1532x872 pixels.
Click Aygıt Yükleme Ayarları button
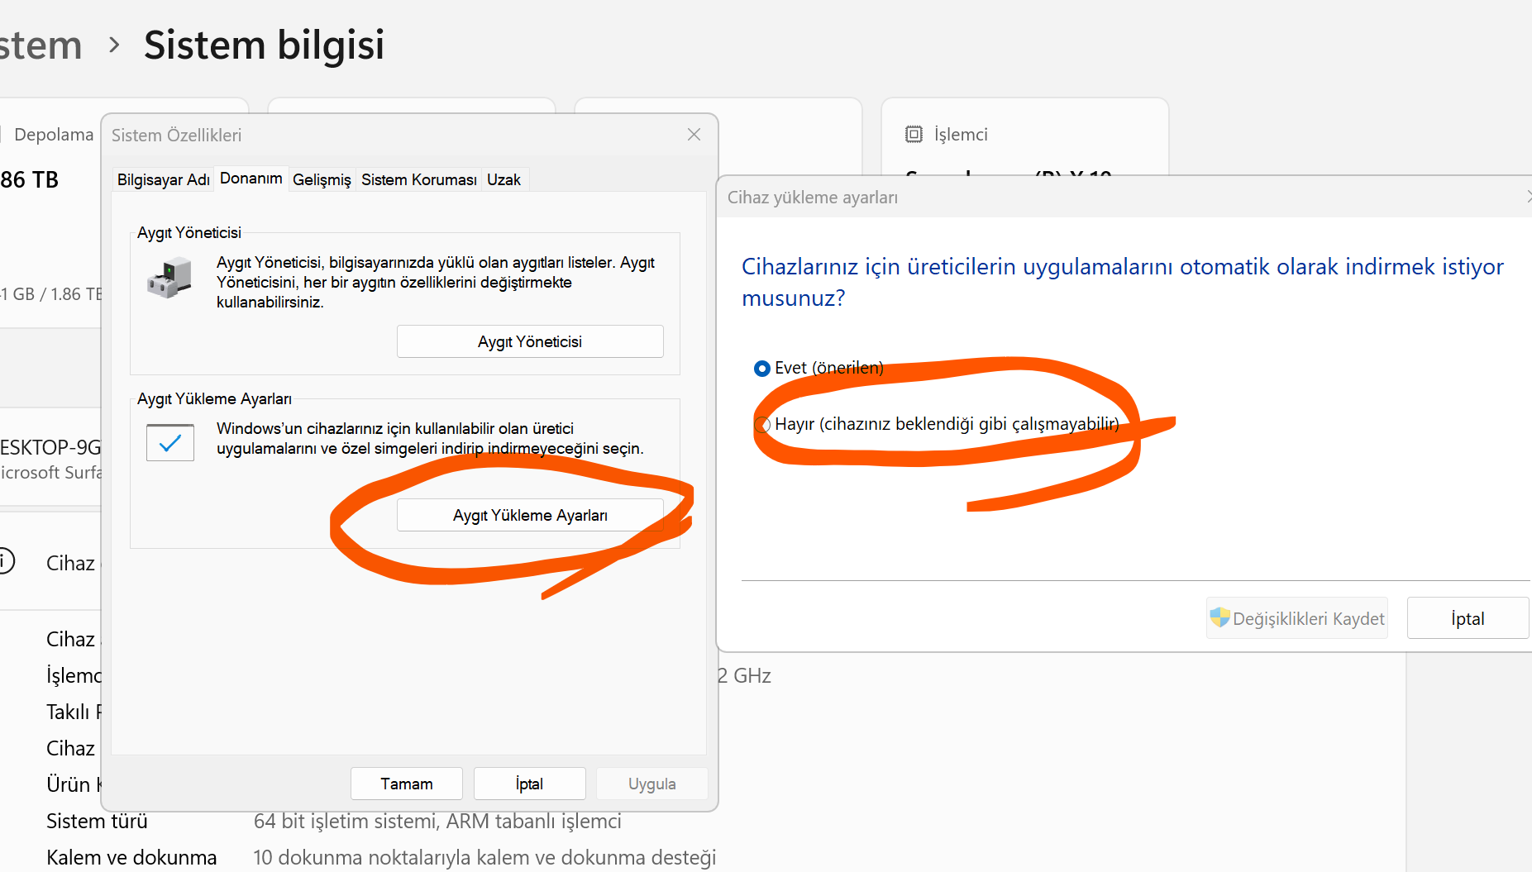(530, 515)
